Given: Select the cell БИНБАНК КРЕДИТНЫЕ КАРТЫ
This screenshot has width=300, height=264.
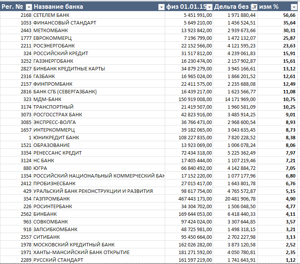Looking at the screenshot, I should tap(98, 68).
